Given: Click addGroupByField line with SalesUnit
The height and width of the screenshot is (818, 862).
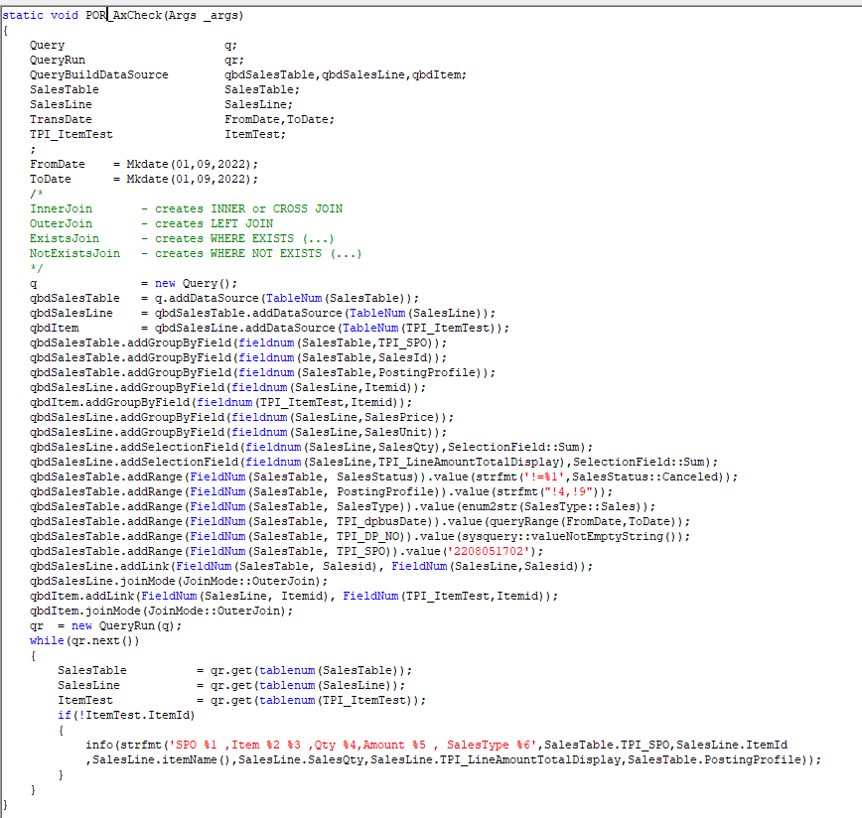Looking at the screenshot, I should click(238, 432).
